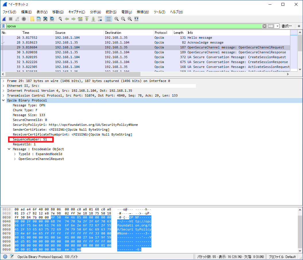This screenshot has height=260, width=303.
Task: Edit capture file comment status icon
Action: (12, 257)
